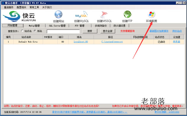Screen dimensions: 187x116
Task: Click the 快云 KUAIYUN logo
Action: pyautogui.click(x=19, y=17)
